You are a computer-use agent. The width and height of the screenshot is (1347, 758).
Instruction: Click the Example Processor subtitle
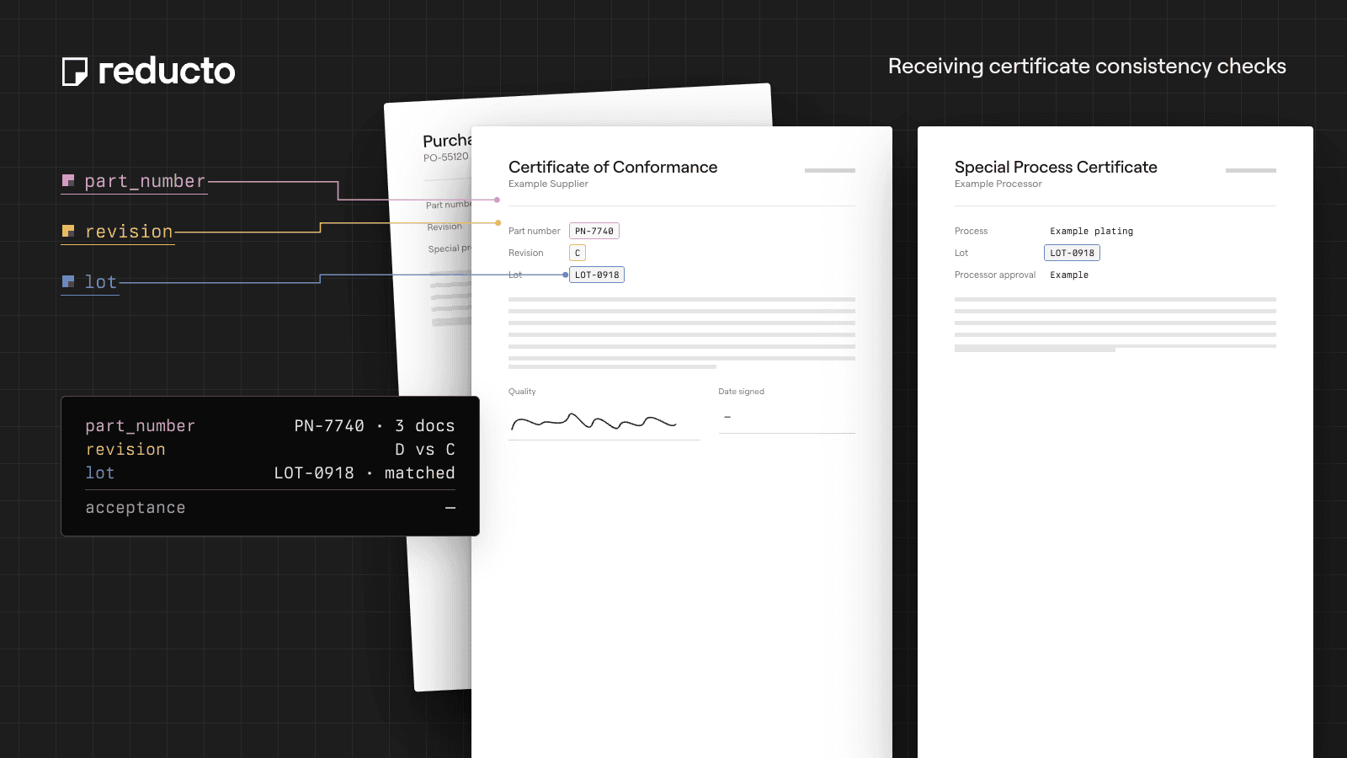pyautogui.click(x=998, y=184)
